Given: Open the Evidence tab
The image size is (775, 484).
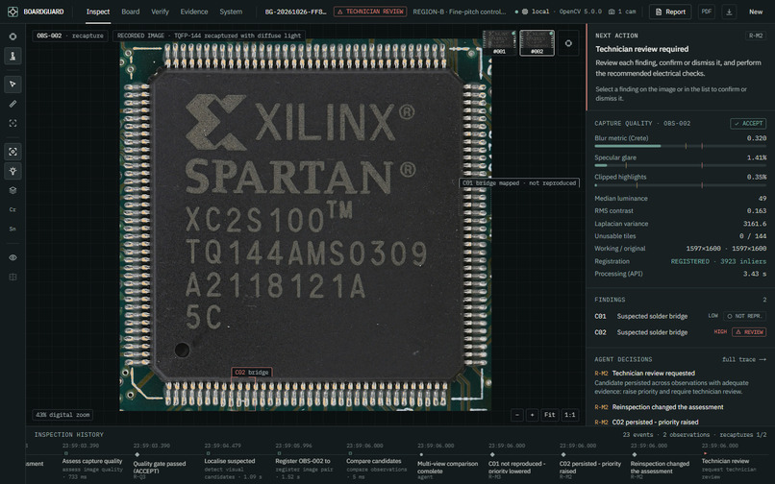Looking at the screenshot, I should pos(194,12).
